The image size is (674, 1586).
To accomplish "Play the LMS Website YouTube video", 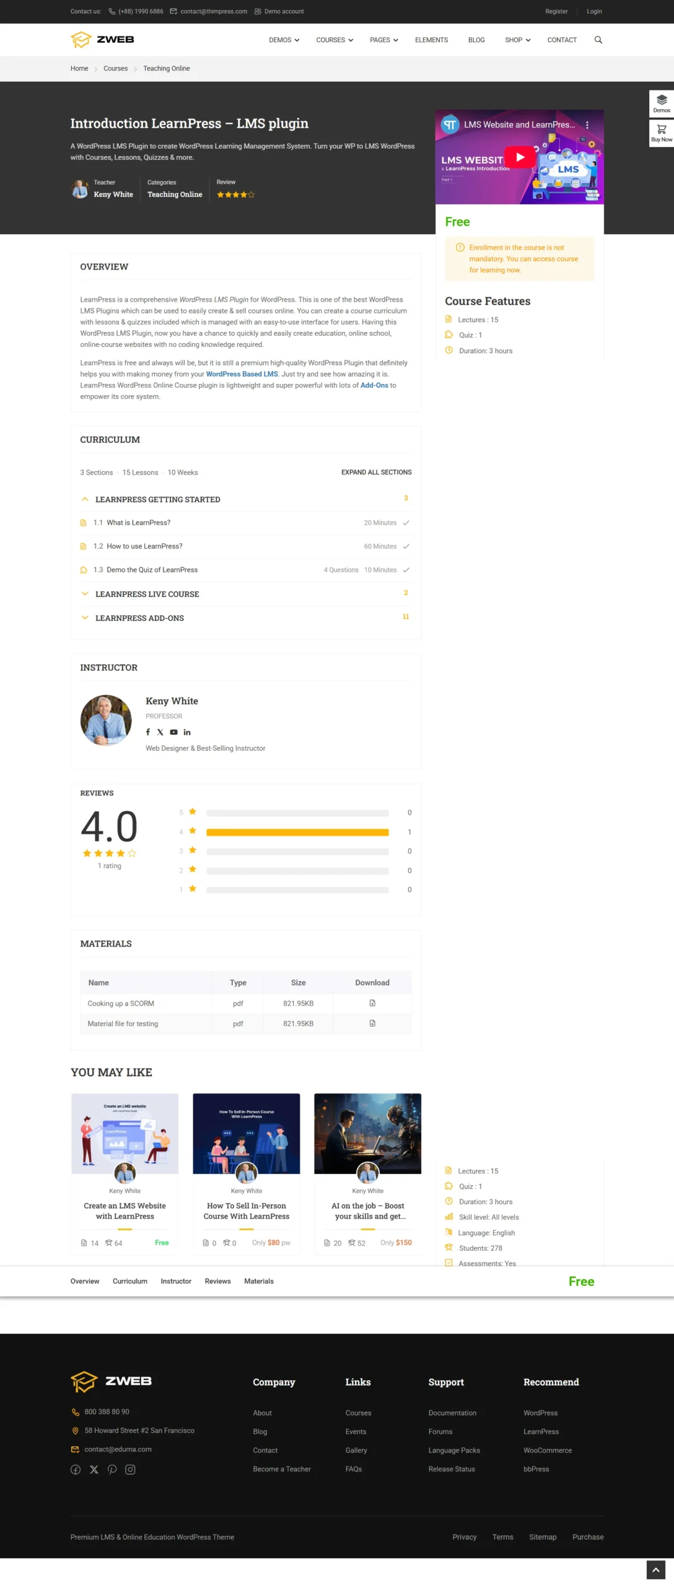I will point(520,157).
